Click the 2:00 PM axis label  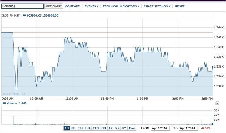pos(178,99)
